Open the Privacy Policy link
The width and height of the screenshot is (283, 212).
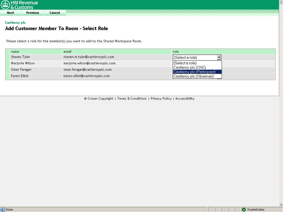(x=161, y=99)
